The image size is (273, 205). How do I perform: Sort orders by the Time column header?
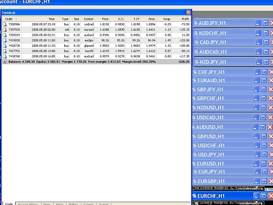pyautogui.click(x=38, y=19)
